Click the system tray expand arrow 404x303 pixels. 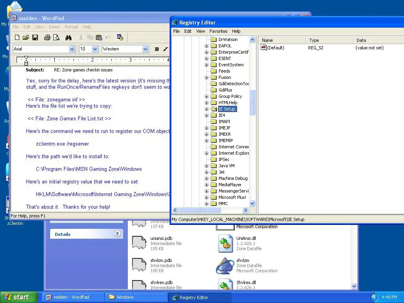[375, 297]
